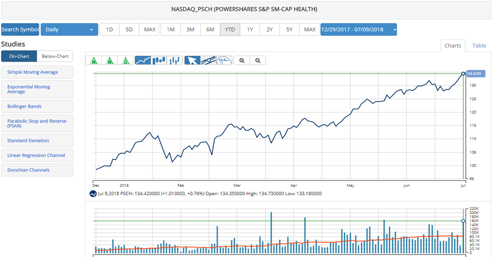Select the line chart type icon
Viewport: 492px width, 257px height.
pos(142,60)
